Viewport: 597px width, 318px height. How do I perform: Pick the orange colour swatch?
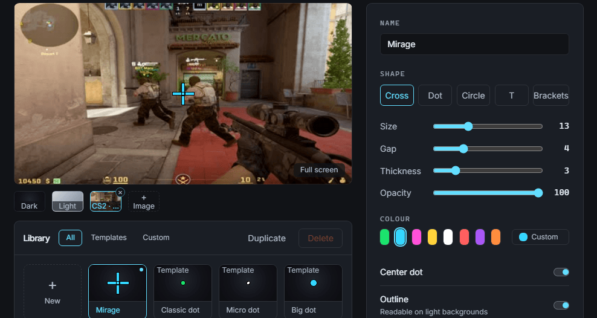[495, 237]
